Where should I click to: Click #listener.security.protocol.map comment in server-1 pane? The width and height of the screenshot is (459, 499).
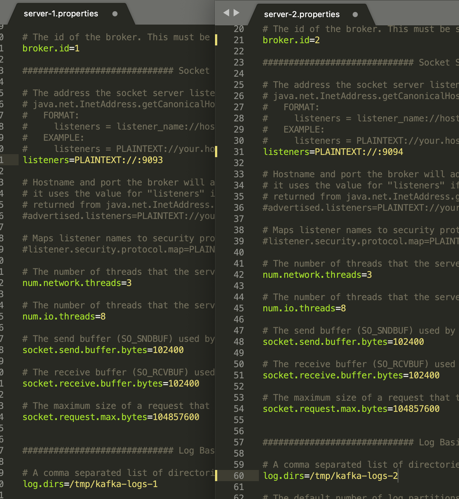[119, 249]
